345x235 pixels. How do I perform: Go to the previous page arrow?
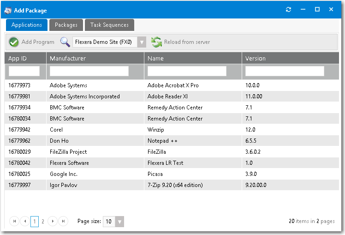click(x=25, y=222)
